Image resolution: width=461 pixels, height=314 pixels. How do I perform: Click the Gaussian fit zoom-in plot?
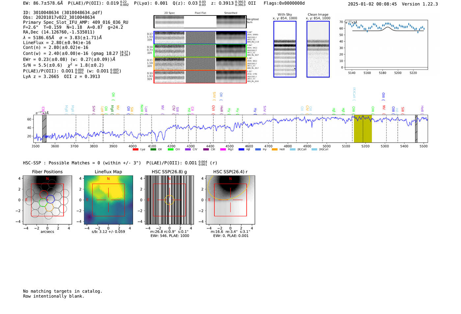386,45
